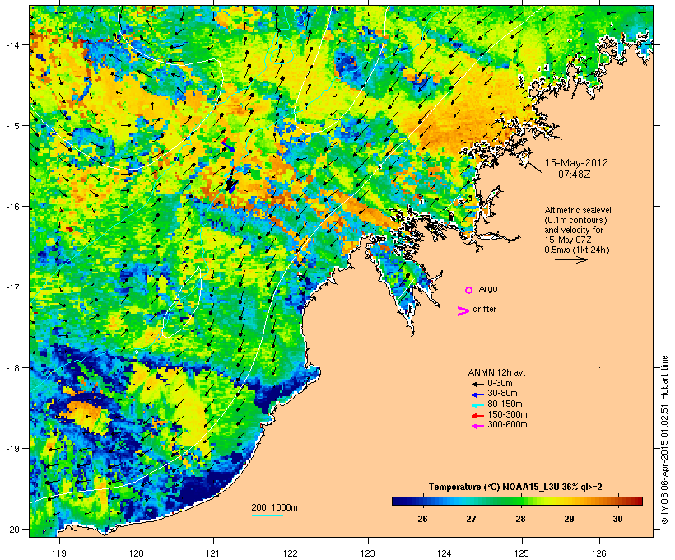Click the '150-300m' depth label
Image resolution: width=675 pixels, height=560 pixels.
[508, 414]
